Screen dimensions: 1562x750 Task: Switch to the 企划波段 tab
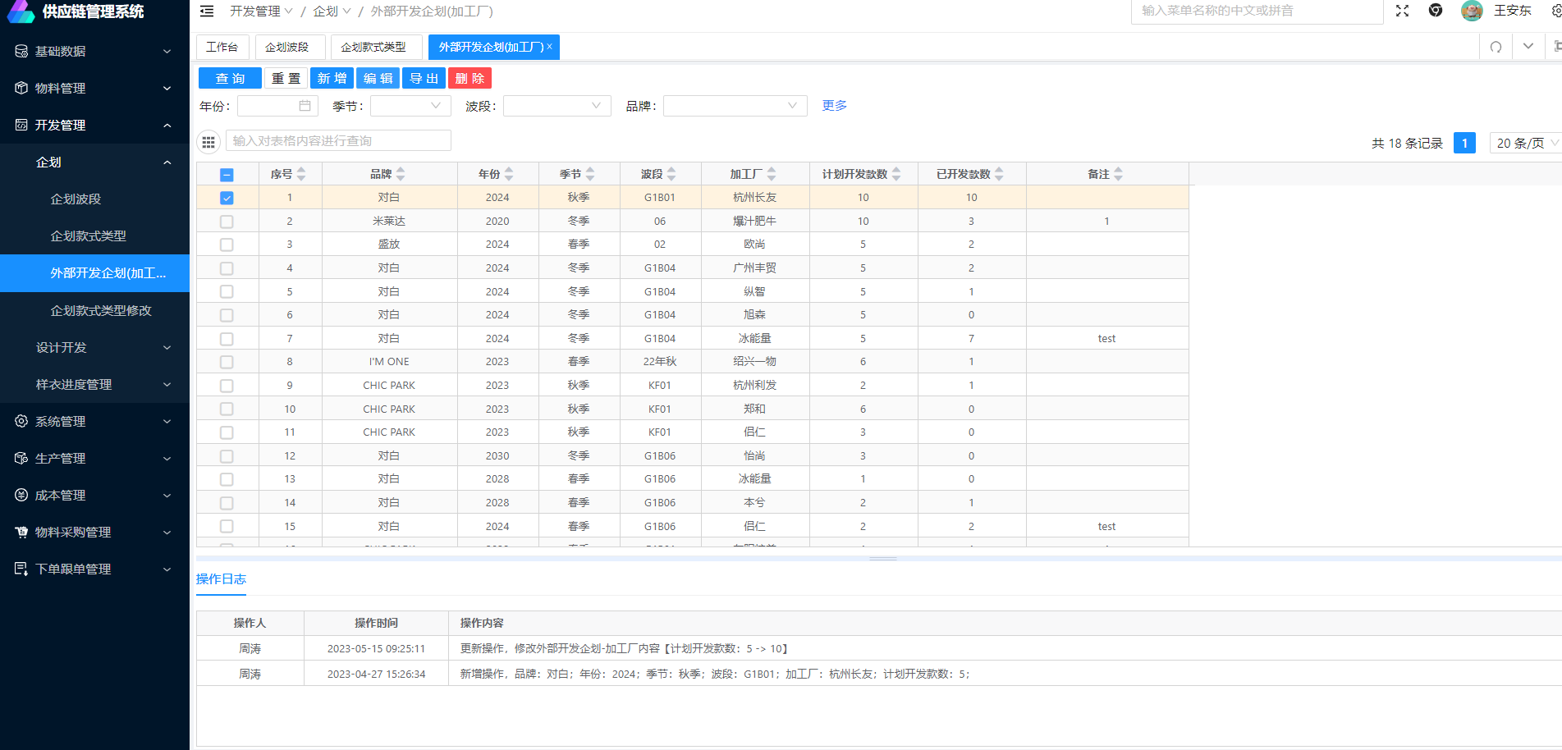tap(287, 47)
